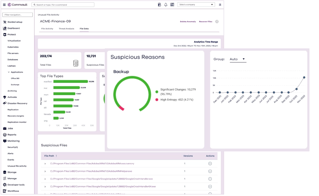Open the Select a company dropdown
Screen dimensions: 319x196
[x=196, y=5]
